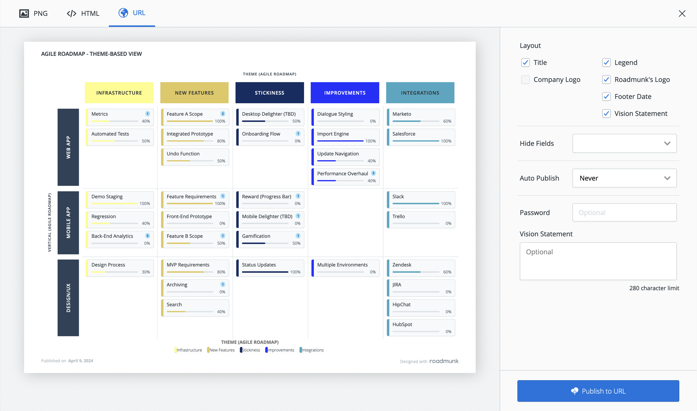This screenshot has height=411, width=697.
Task: Change Auto Publish from Never
Action: (x=624, y=178)
